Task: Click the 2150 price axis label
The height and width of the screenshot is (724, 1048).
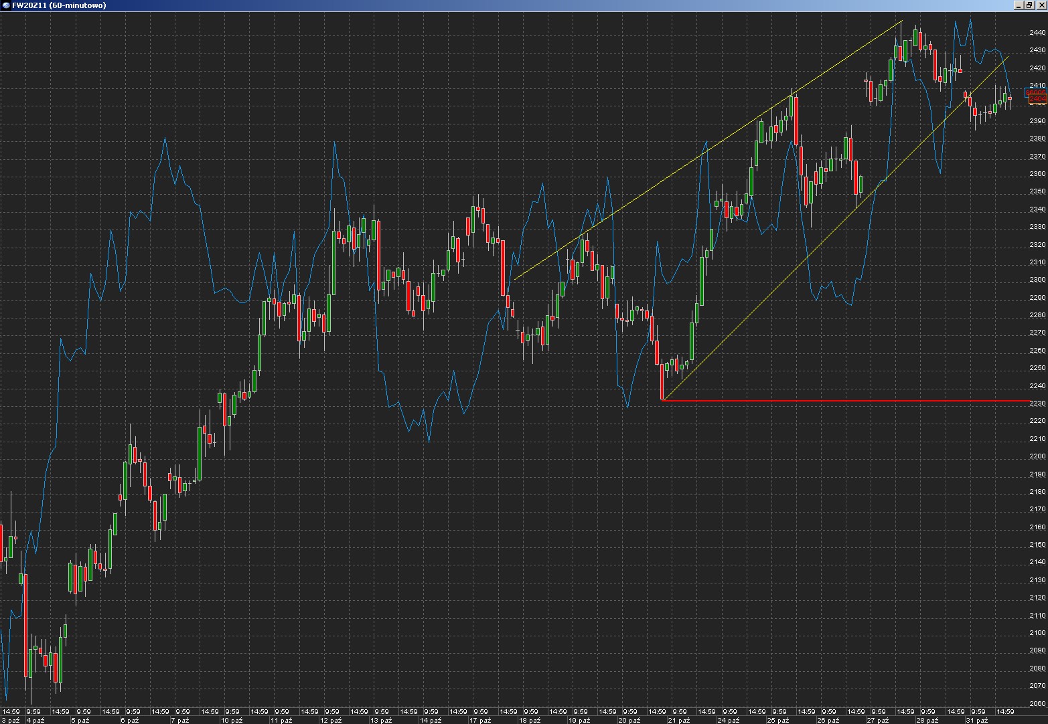Action: pos(1037,545)
